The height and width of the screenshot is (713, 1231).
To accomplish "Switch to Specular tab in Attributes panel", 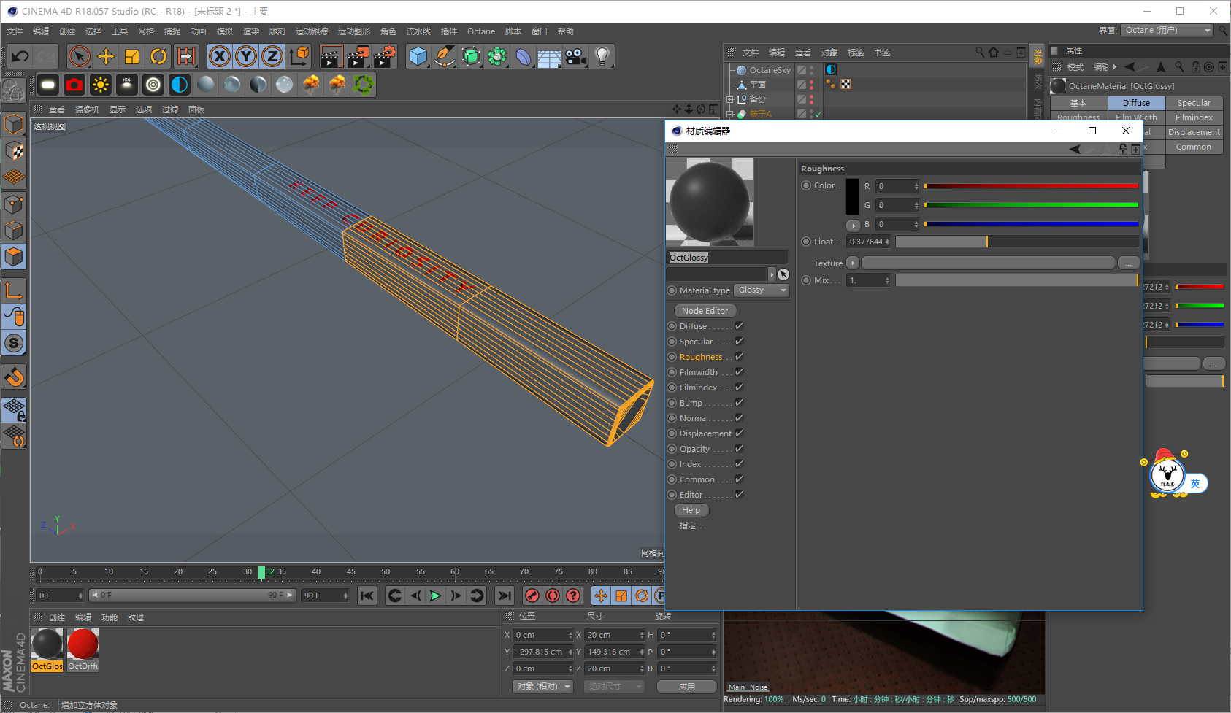I will click(1194, 103).
